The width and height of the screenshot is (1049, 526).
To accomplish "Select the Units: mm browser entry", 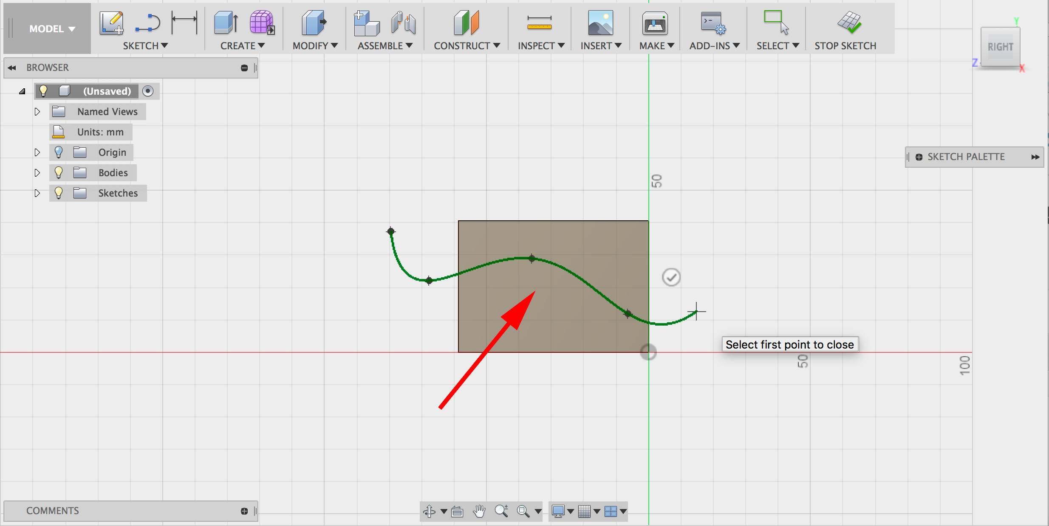I will [91, 132].
